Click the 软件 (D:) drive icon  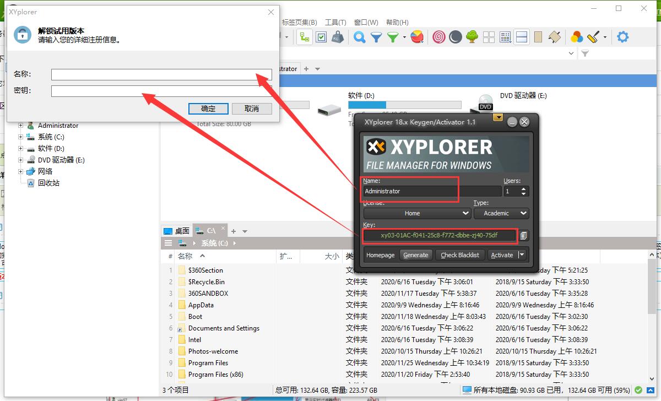tap(329, 110)
